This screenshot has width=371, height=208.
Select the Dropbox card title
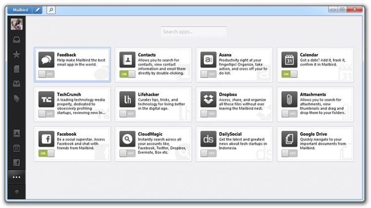(x=228, y=94)
